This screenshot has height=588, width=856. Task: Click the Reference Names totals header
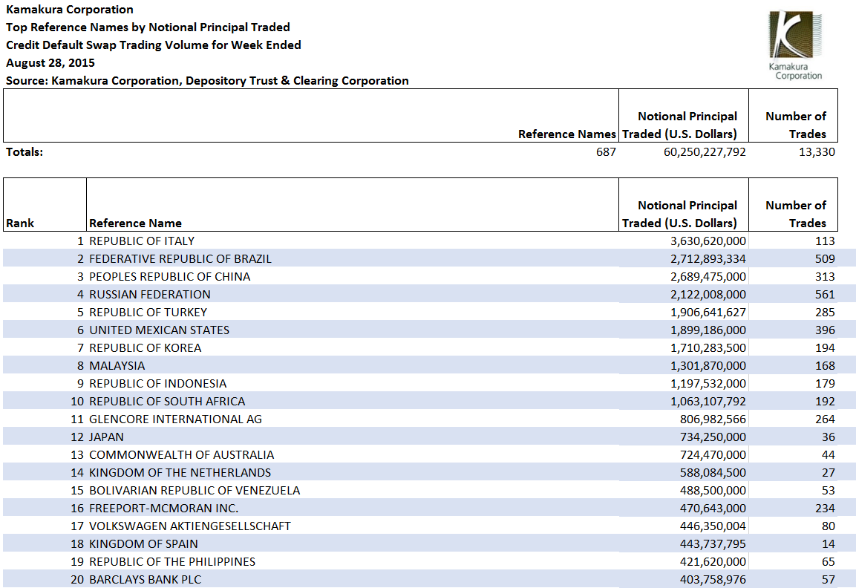tap(567, 134)
